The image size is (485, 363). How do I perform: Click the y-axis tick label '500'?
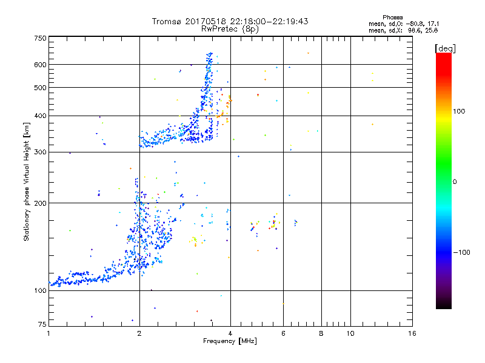click(40, 88)
